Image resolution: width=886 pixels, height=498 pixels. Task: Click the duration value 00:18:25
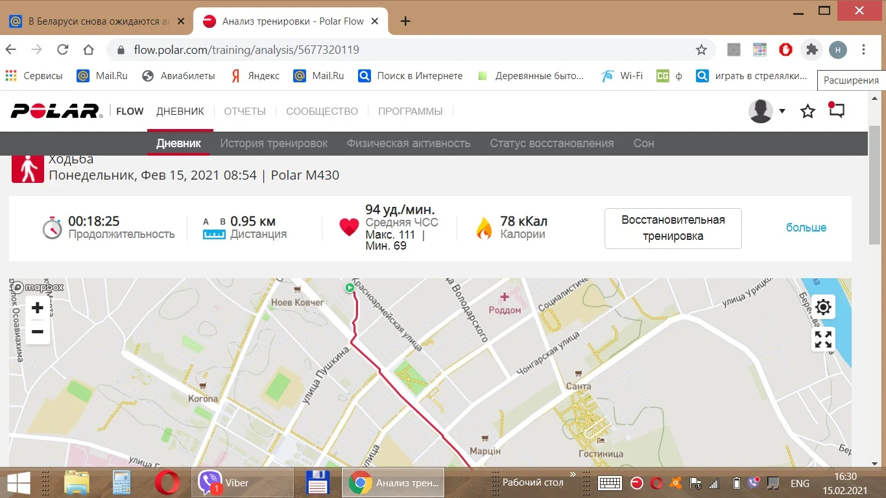click(x=94, y=222)
